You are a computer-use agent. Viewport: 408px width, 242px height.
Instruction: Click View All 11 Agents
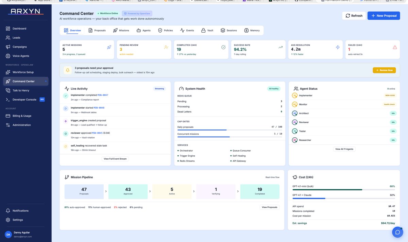click(344, 149)
